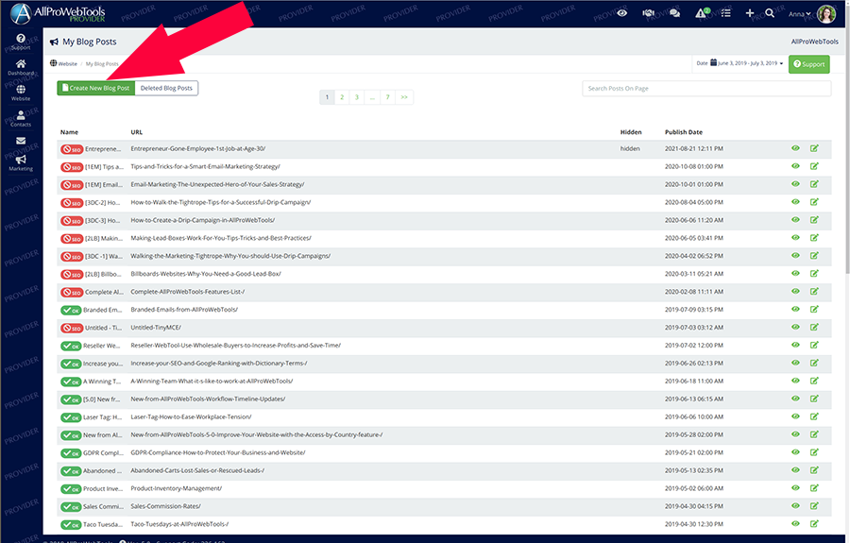Click the AllProWebTools logo
This screenshot has width=850, height=543.
(58, 13)
